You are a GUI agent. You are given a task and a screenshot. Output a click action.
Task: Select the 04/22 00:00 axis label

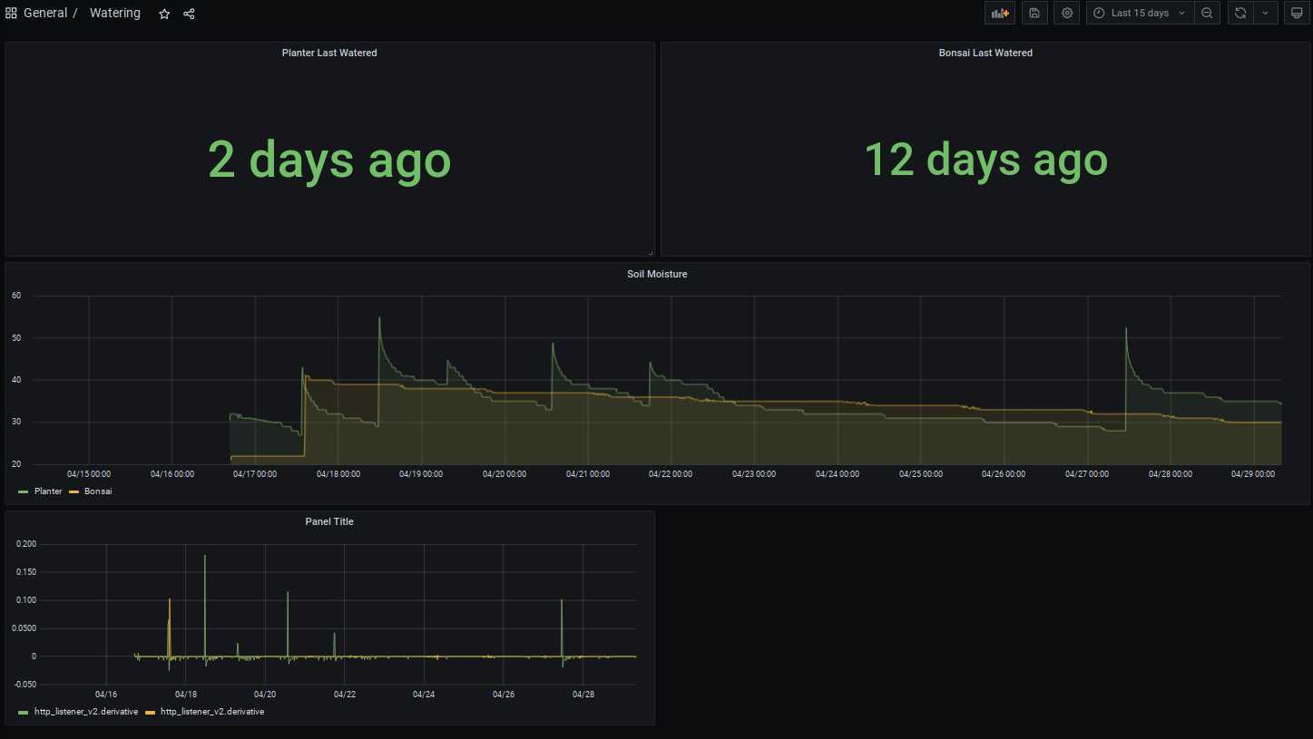(671, 473)
